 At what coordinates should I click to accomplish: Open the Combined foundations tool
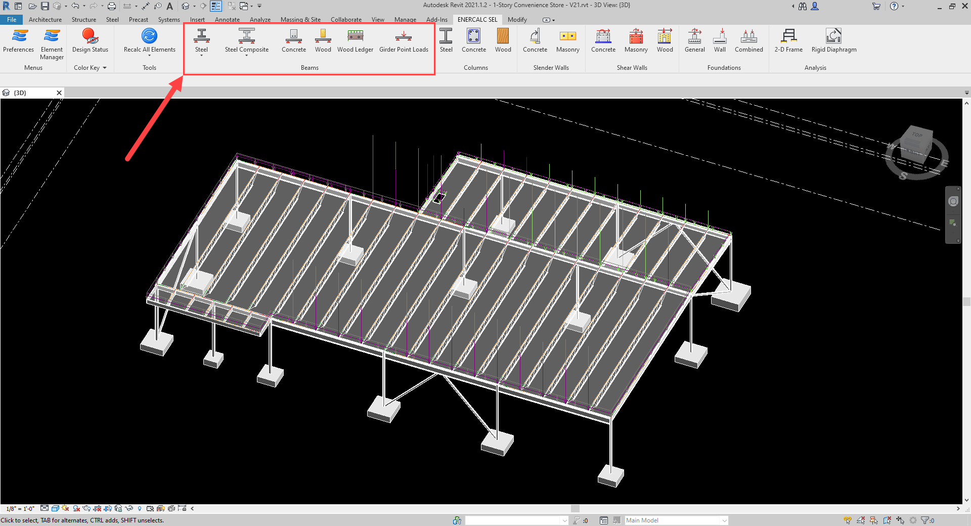(x=748, y=40)
